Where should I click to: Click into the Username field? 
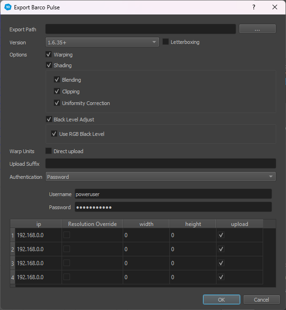tap(173, 194)
